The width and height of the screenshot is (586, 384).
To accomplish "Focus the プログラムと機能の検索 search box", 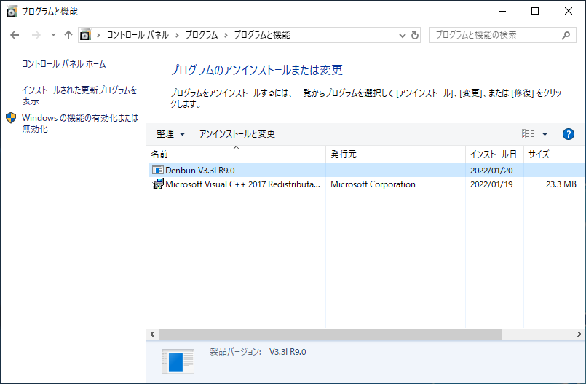I will point(503,35).
